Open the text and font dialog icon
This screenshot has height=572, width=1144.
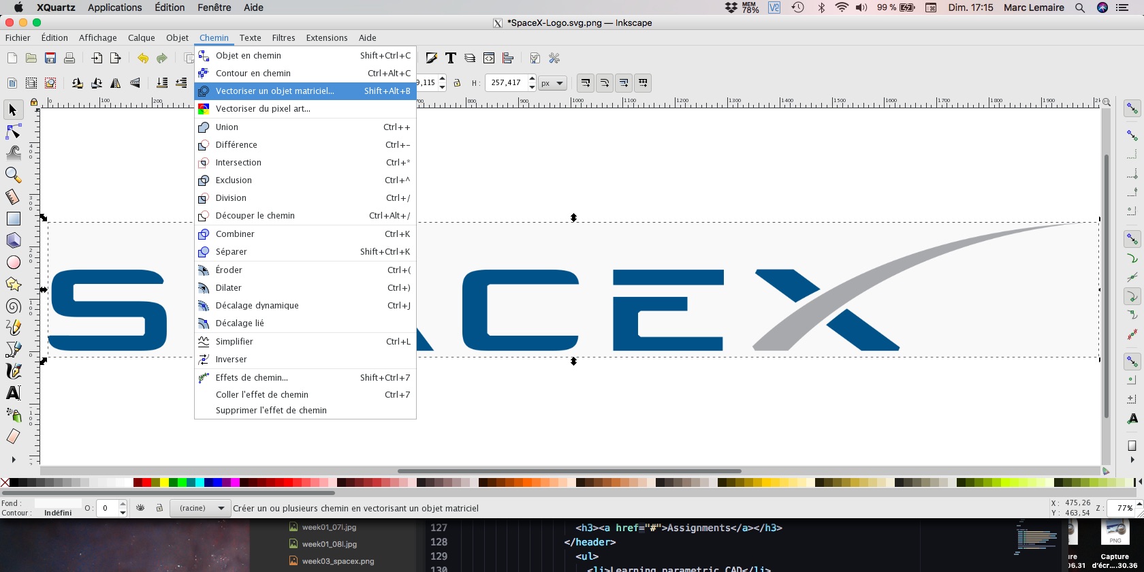point(450,59)
